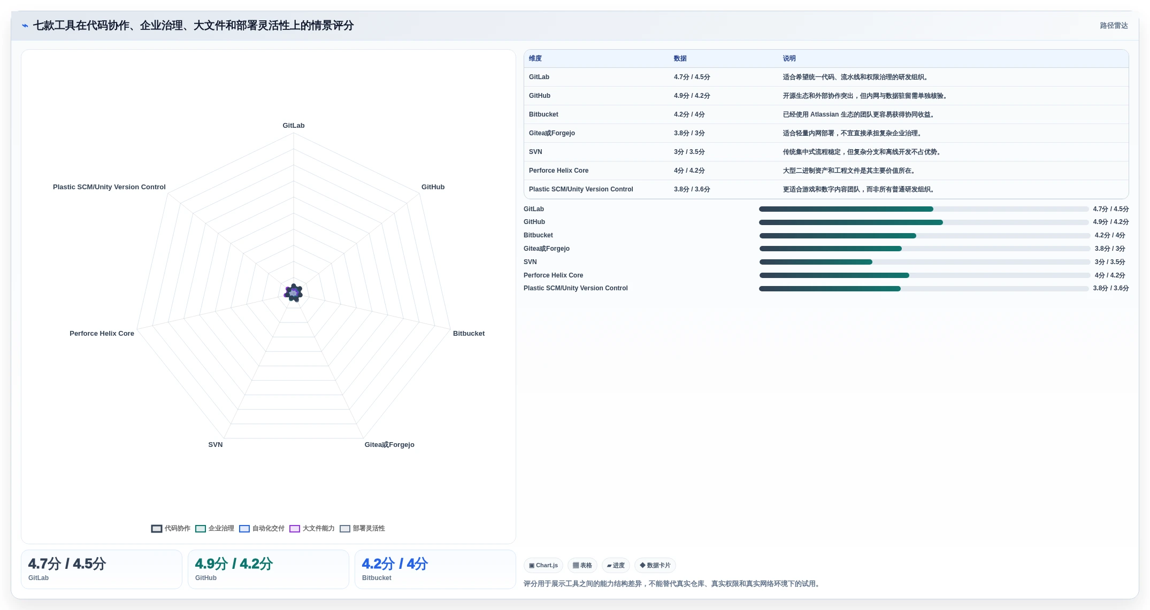Toggle the 大文件能力 legend series
Viewport: 1150px width, 610px height.
tap(312, 528)
